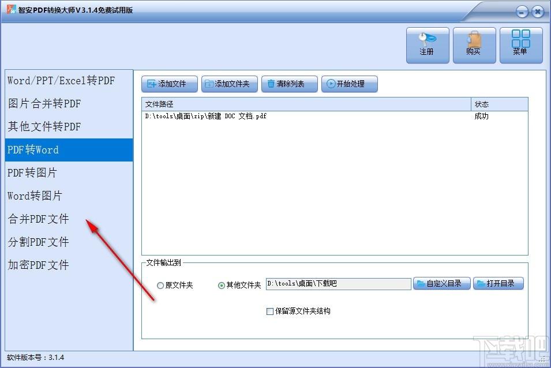Screen dimensions: 551x368
Task: Click the 状态 column header
Action: 499,104
